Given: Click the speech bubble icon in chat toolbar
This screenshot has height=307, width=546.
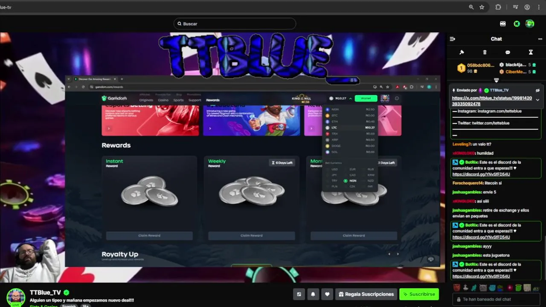Looking at the screenshot, I should tap(508, 52).
